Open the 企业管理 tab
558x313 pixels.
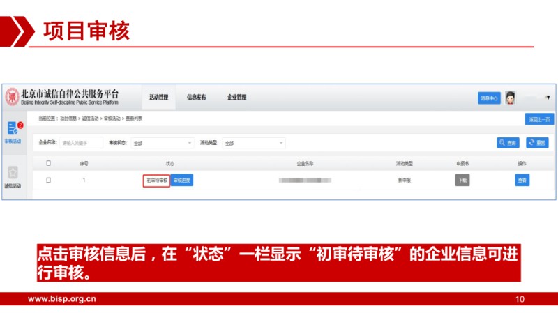[236, 98]
